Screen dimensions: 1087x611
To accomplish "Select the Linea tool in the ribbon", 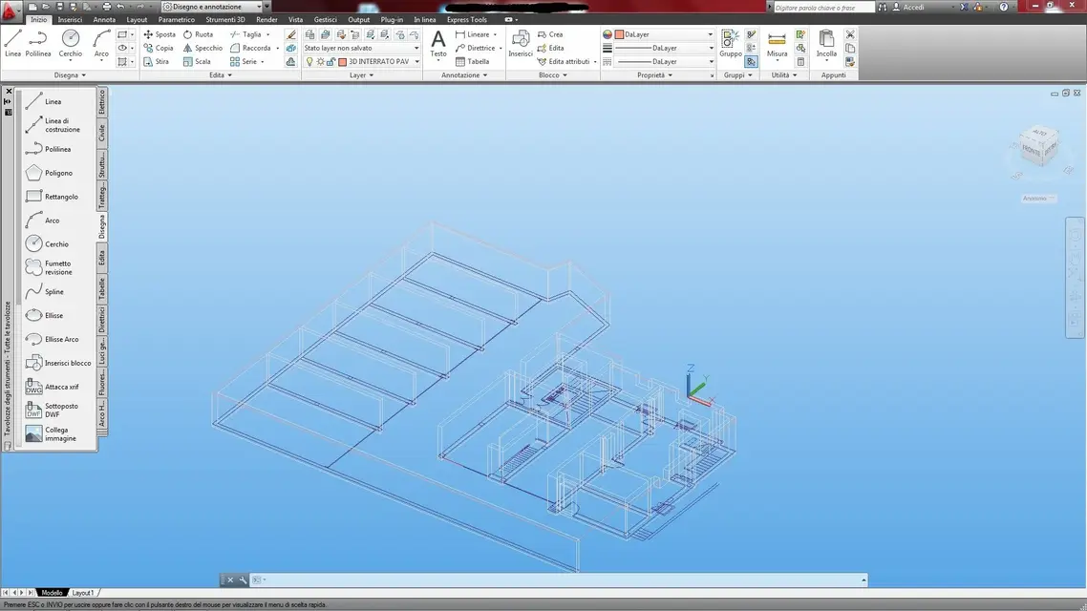I will pos(12,43).
